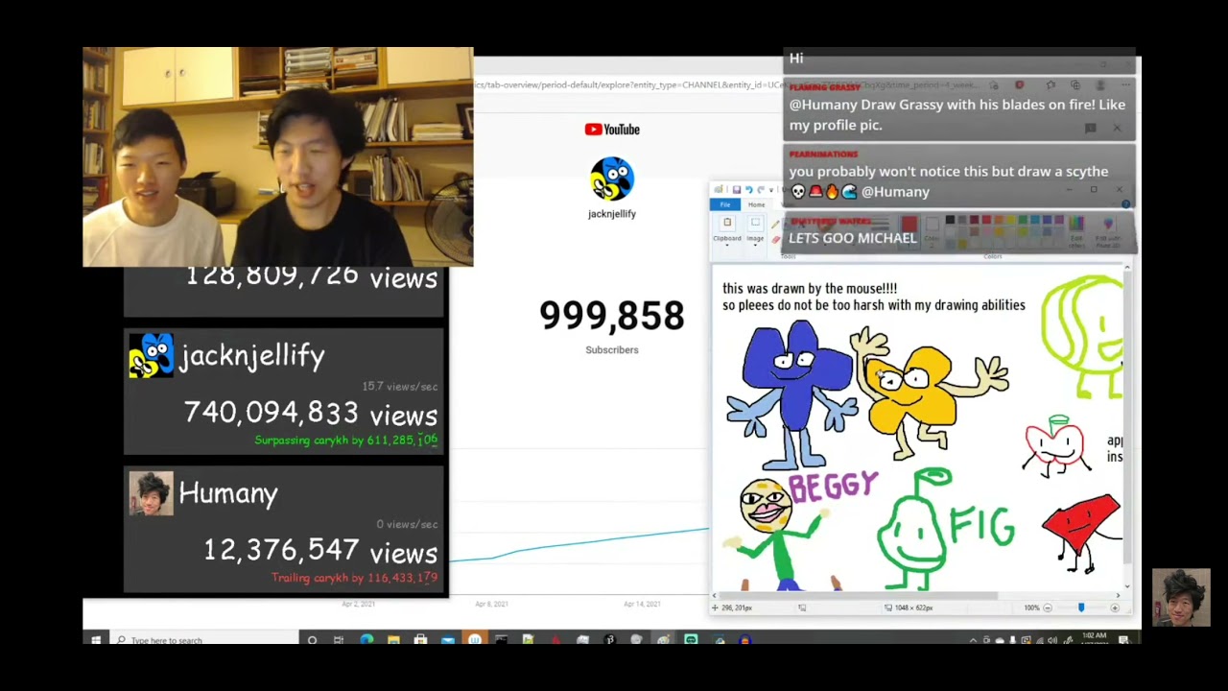Pick black from Paint's color palette

(x=950, y=220)
